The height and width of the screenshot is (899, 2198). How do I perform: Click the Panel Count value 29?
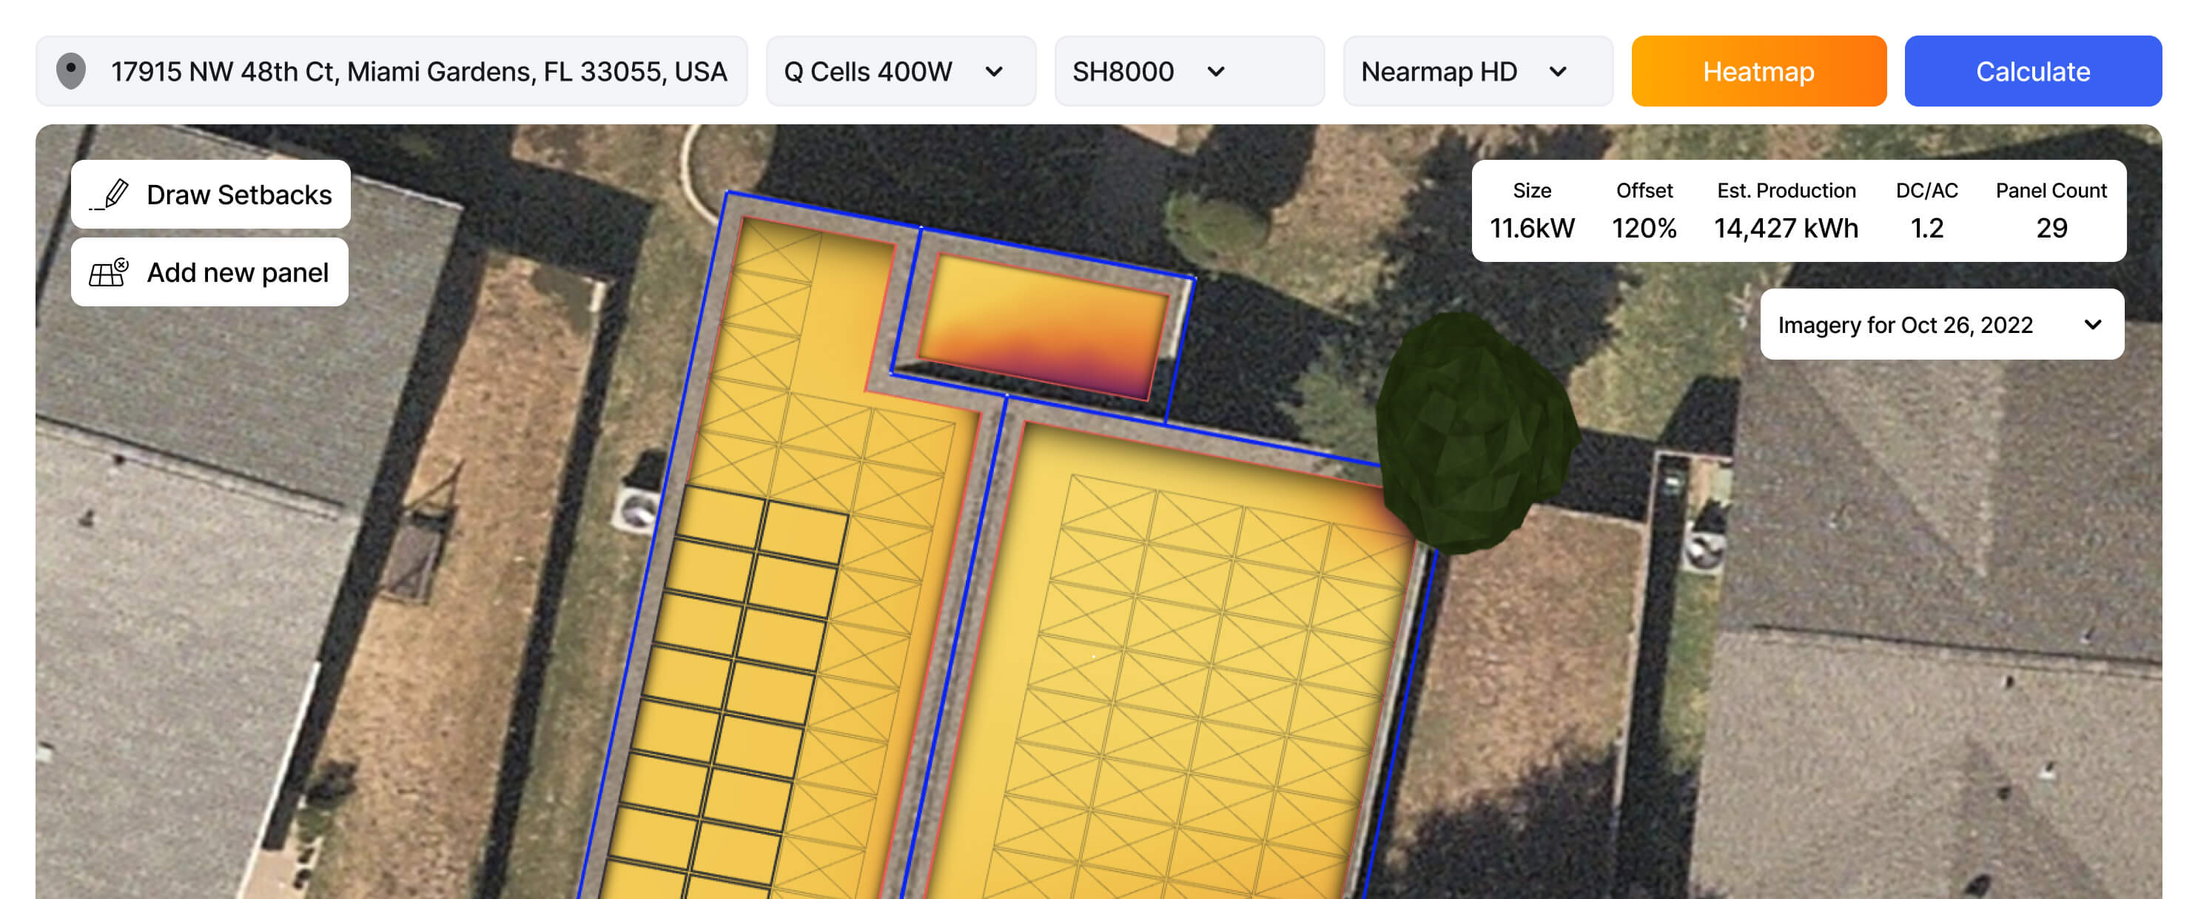2051,228
